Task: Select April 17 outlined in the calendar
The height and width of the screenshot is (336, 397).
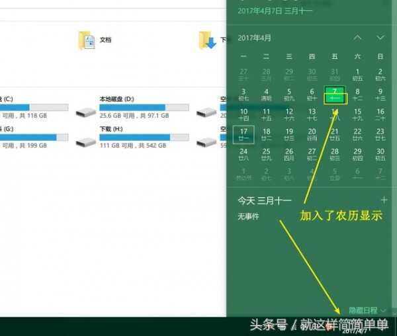Action: pos(243,134)
